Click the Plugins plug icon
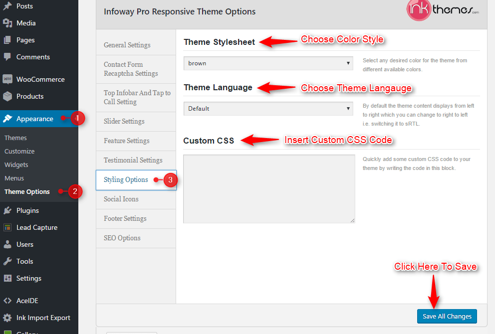 (7, 210)
